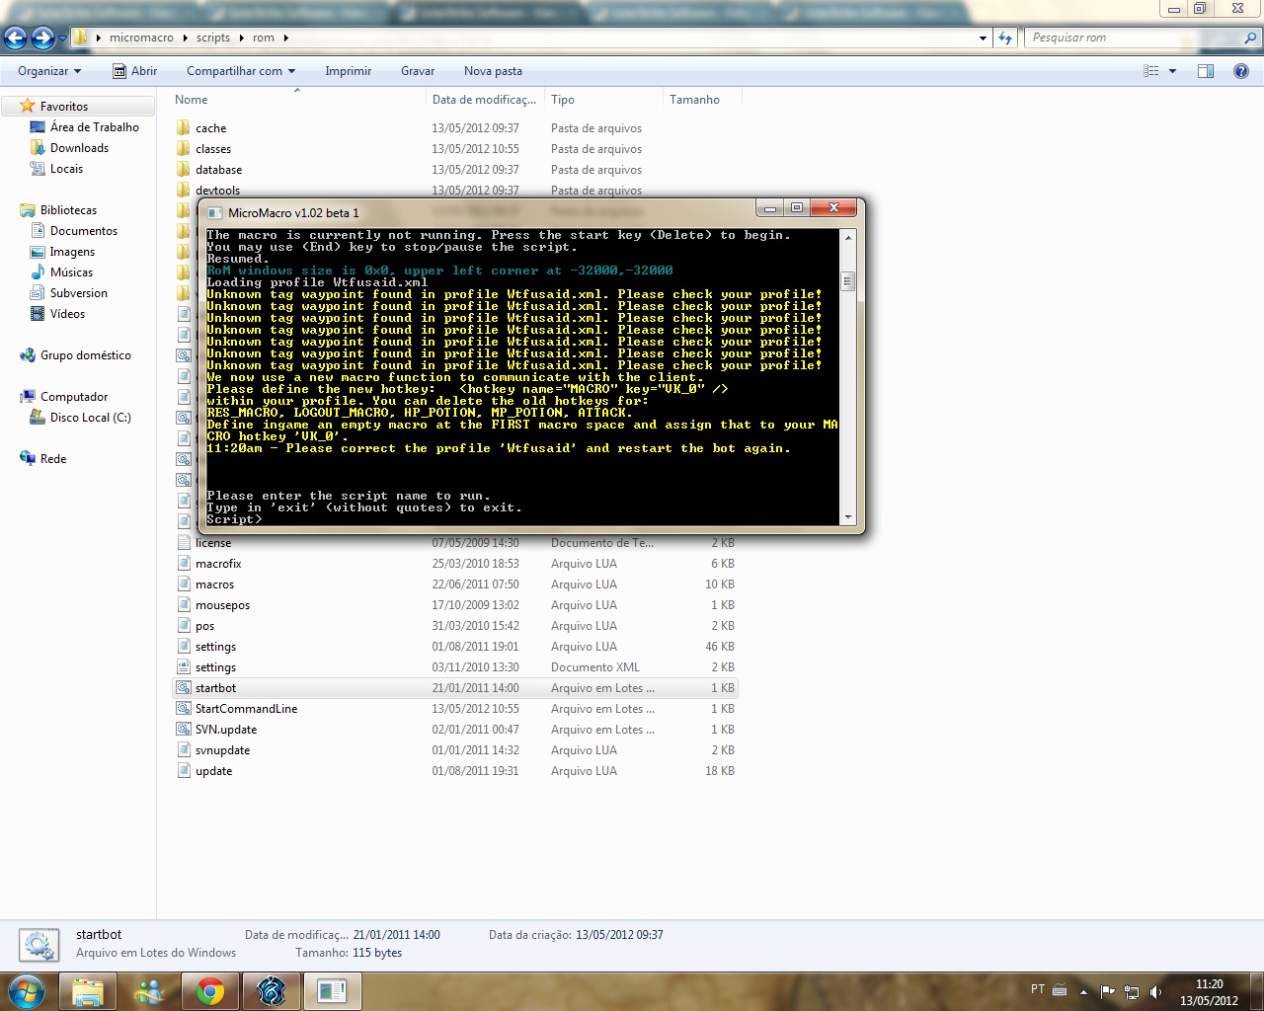Open the view options dropdown arrow
This screenshot has height=1011, width=1264.
[1173, 71]
